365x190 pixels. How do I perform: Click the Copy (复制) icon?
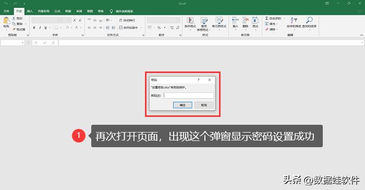[14, 24]
